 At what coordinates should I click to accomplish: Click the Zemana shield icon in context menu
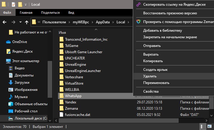tap(138, 22)
